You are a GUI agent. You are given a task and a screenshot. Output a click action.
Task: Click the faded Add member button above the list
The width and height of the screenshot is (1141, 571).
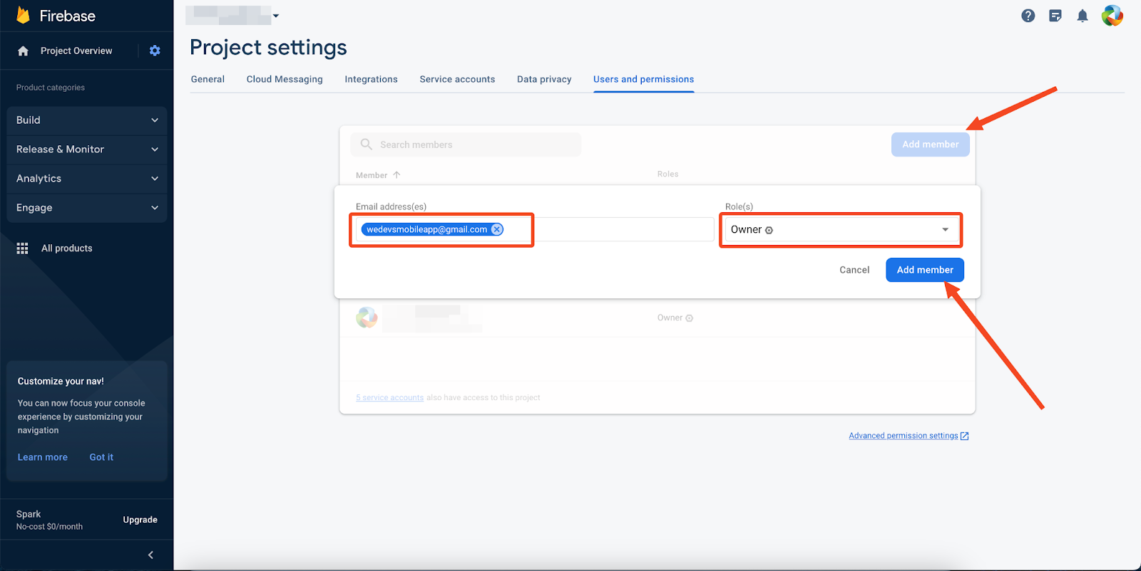[x=931, y=145]
